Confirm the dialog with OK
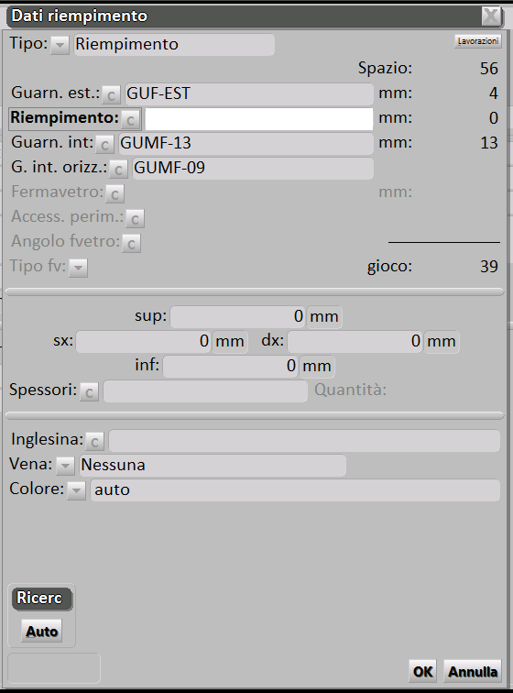The width and height of the screenshot is (513, 693). pos(423,671)
